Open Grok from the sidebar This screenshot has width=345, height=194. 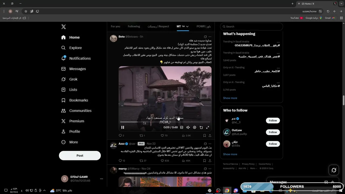[69, 79]
